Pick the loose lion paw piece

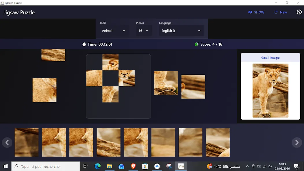point(166,83)
